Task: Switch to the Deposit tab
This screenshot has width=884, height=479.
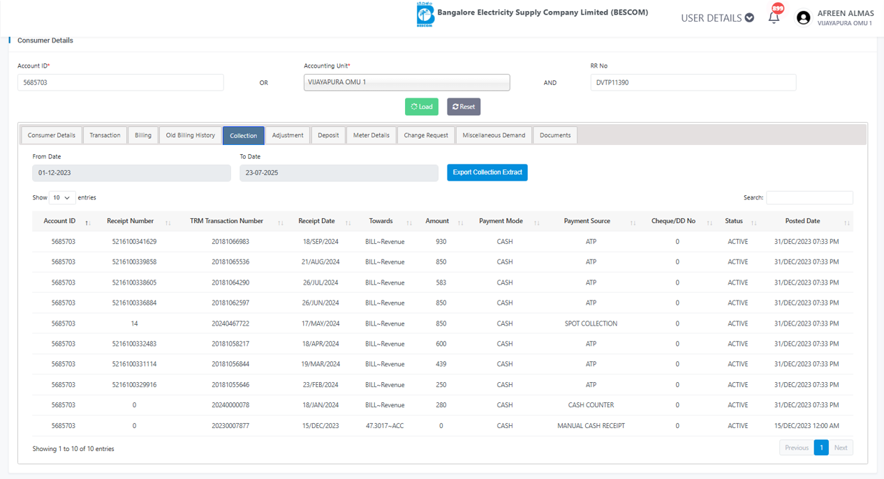Action: click(328, 135)
